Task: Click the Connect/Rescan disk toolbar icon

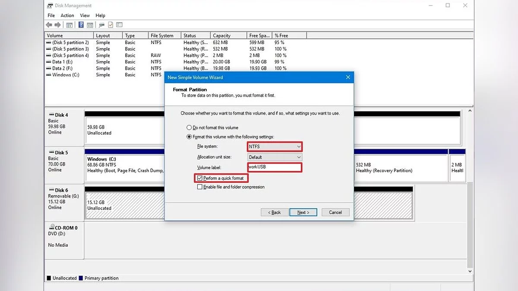Action: pos(101,25)
